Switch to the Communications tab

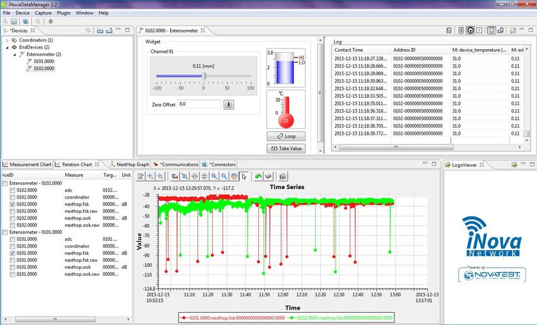click(x=176, y=165)
